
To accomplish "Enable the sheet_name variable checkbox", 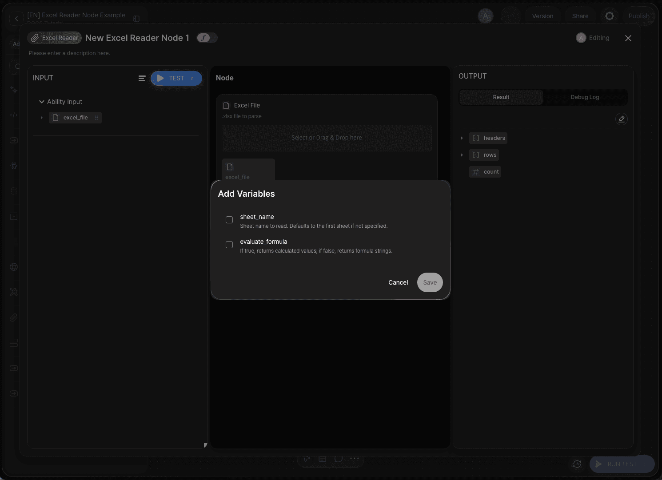I will [229, 220].
